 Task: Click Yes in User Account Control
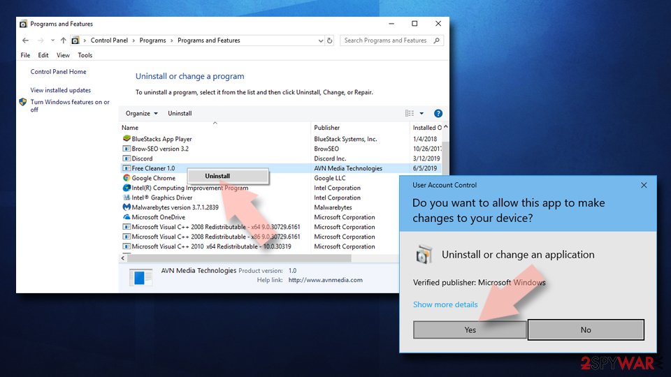(470, 330)
